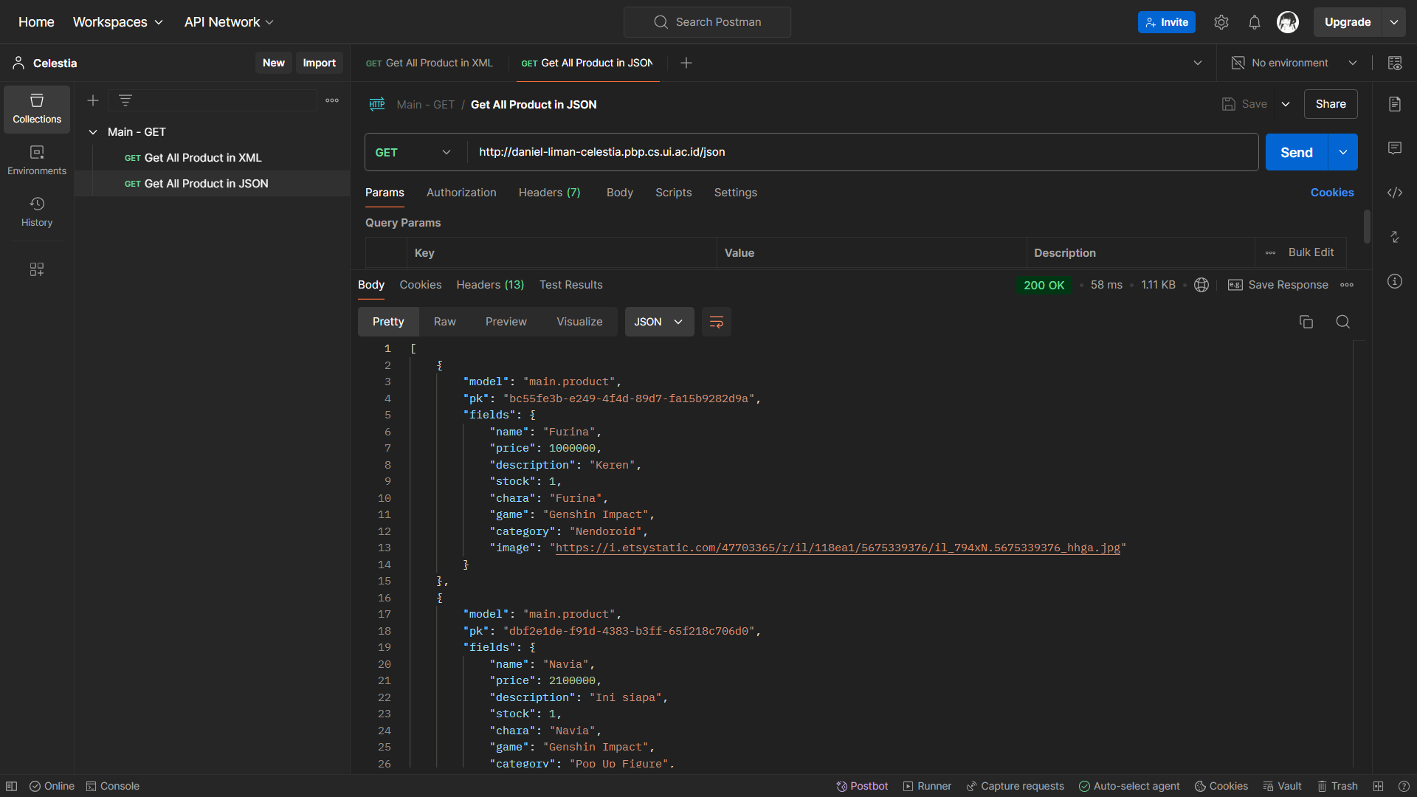1417x797 pixels.
Task: Click the code snippet icon
Action: [1394, 193]
